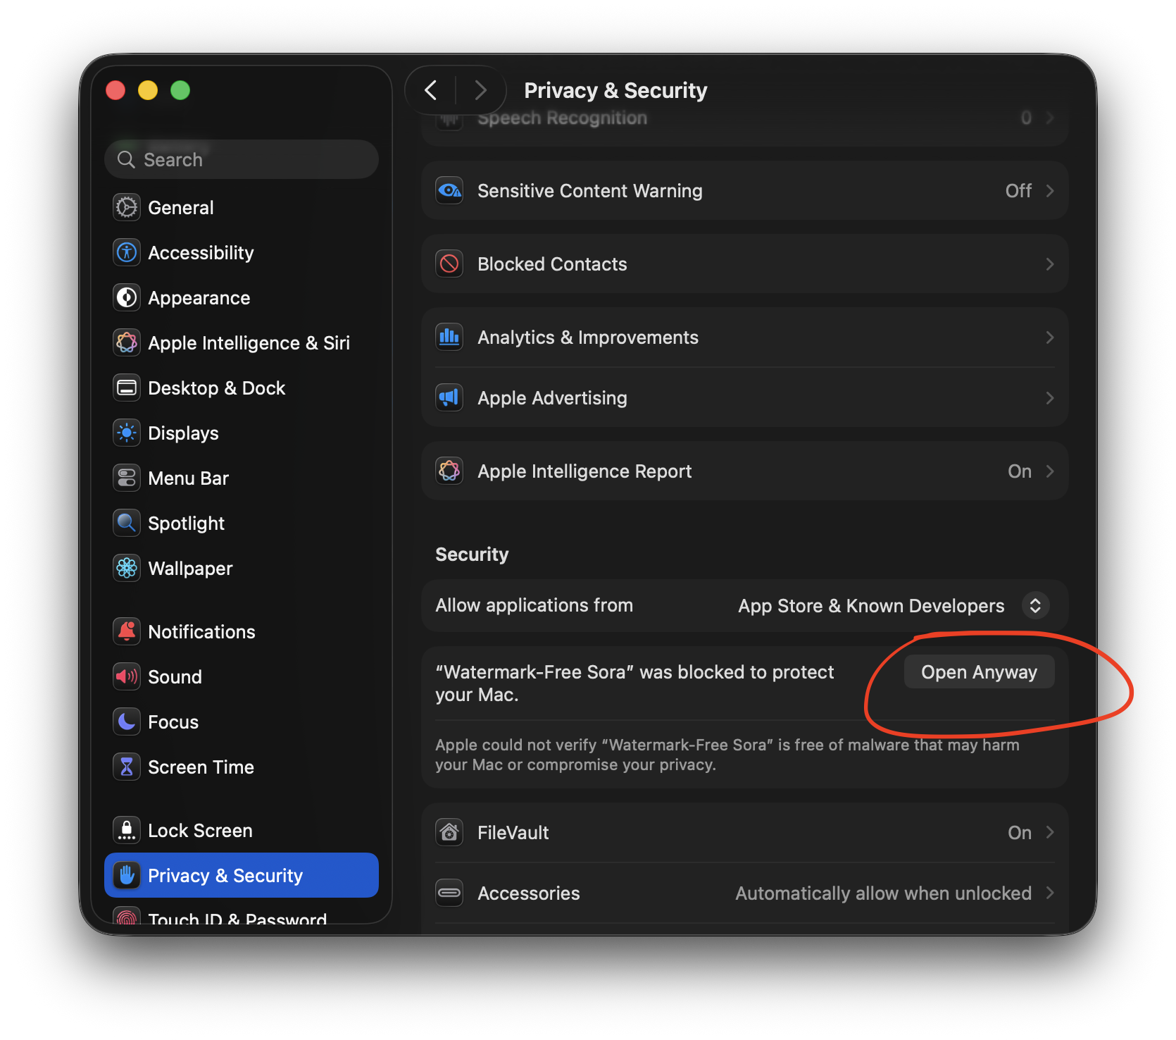Open Apple Advertising via its chevron

pos(1049,397)
